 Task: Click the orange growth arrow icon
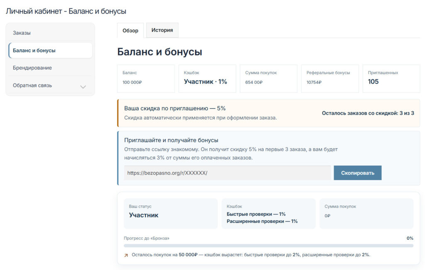[x=126, y=255]
